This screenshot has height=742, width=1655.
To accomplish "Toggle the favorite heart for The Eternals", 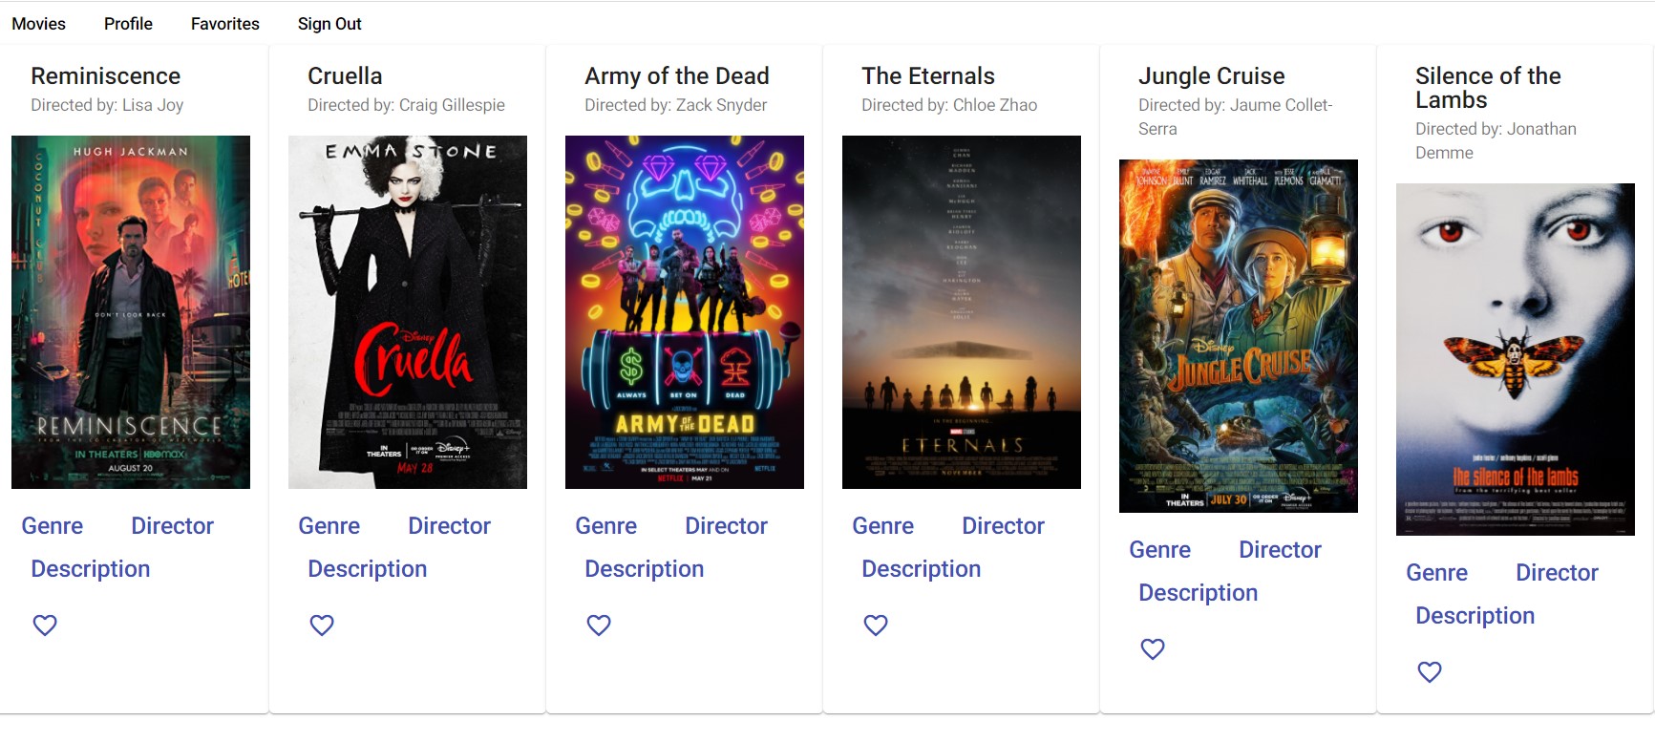I will pos(875,625).
